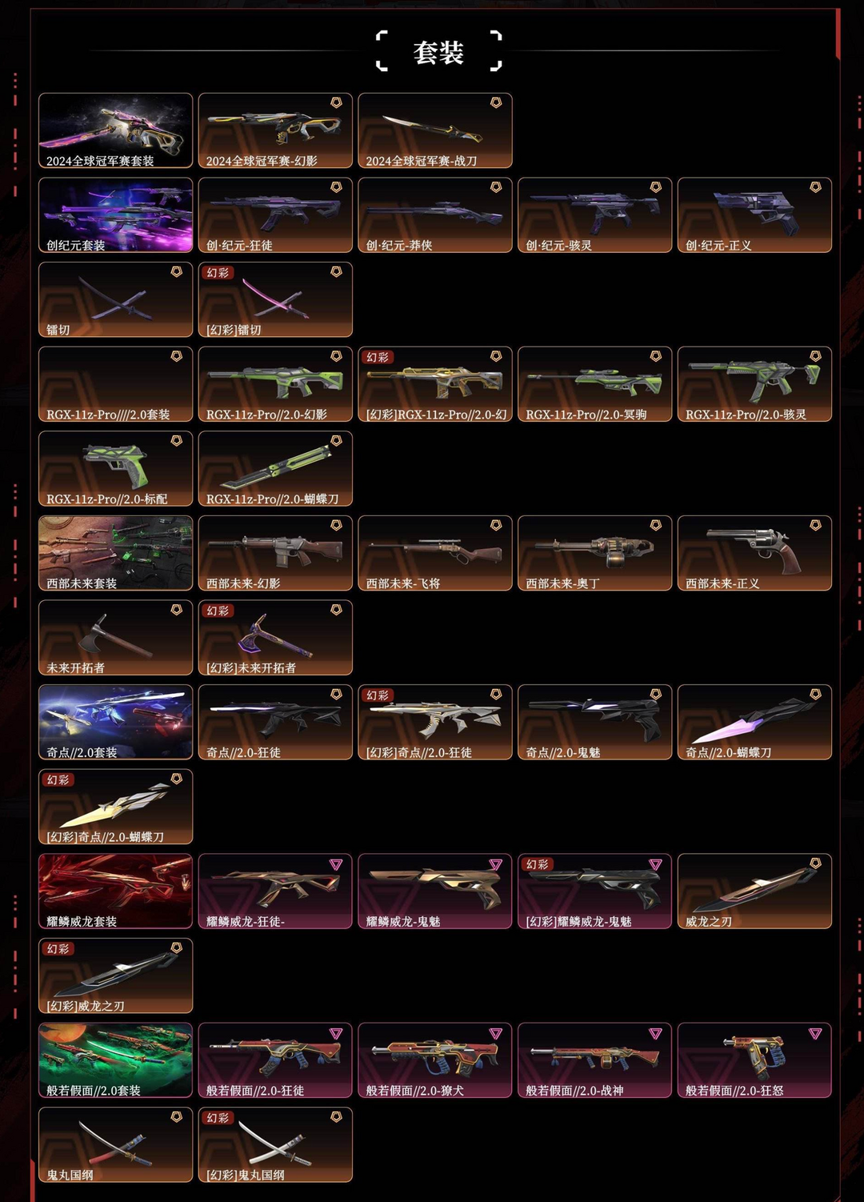Click tier badge icon on 创·纪元-正义 card
Screen dimensions: 864x1202
[x=815, y=187]
